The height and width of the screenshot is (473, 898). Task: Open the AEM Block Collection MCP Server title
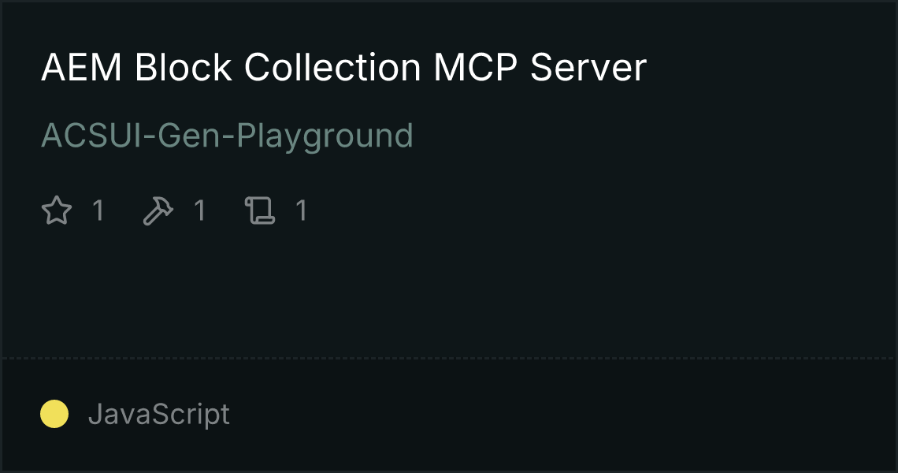tap(343, 67)
